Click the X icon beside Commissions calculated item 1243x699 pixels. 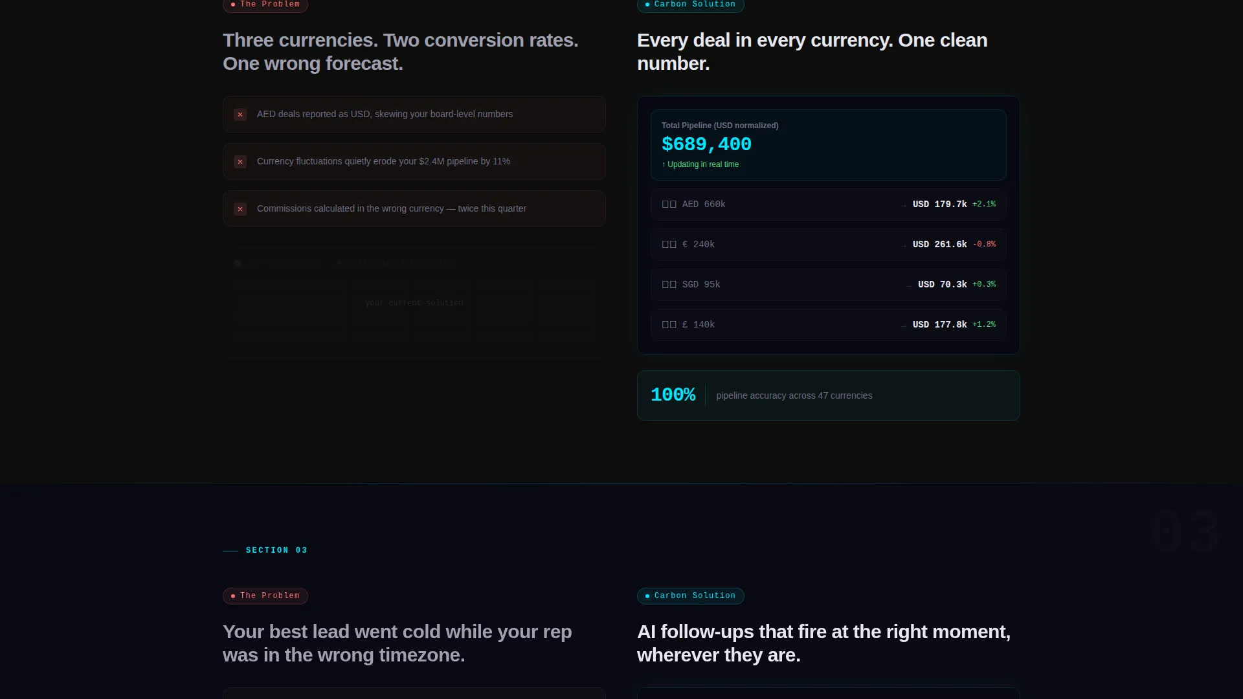click(240, 209)
